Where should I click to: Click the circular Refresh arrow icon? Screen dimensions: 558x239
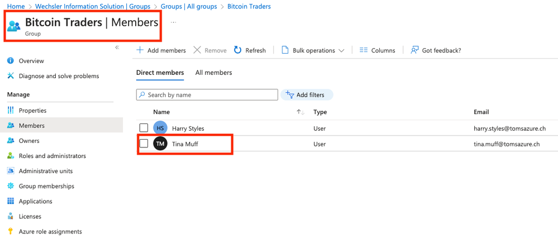238,50
